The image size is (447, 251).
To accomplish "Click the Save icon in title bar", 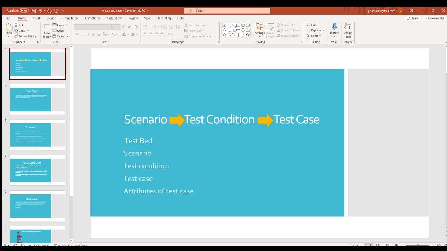I will [34, 11].
